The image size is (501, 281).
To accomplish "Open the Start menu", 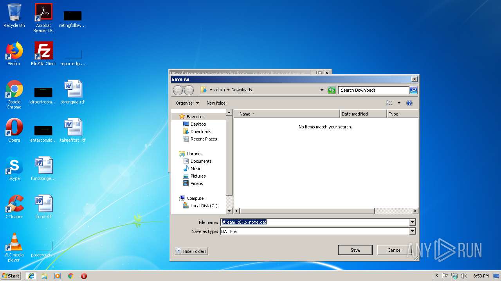I will (11, 276).
